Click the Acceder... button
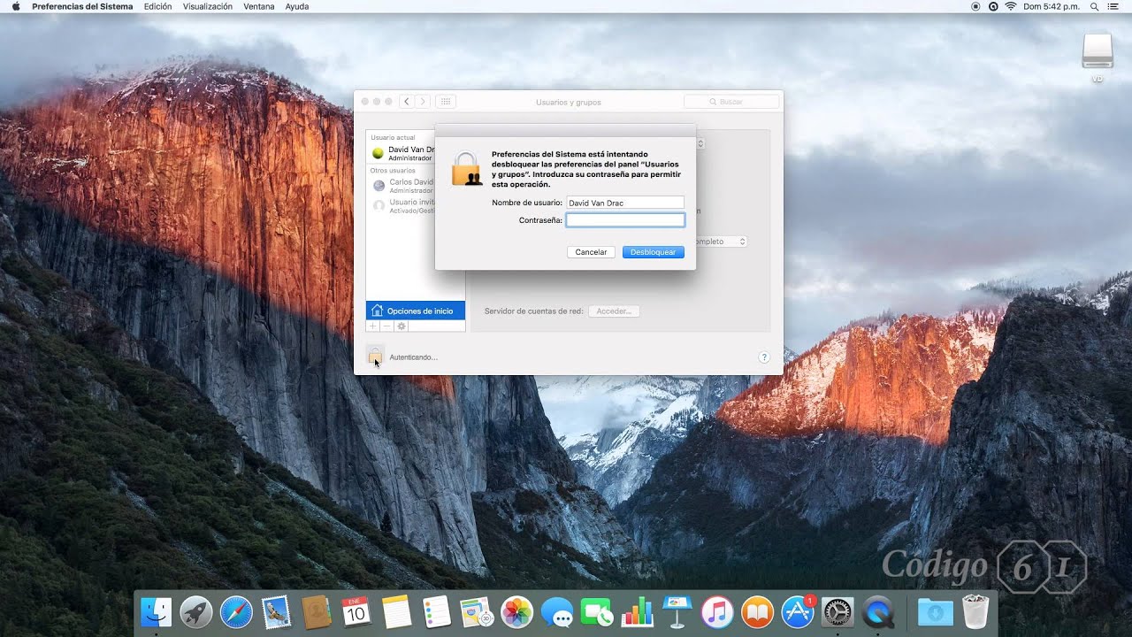This screenshot has width=1132, height=637. [614, 311]
